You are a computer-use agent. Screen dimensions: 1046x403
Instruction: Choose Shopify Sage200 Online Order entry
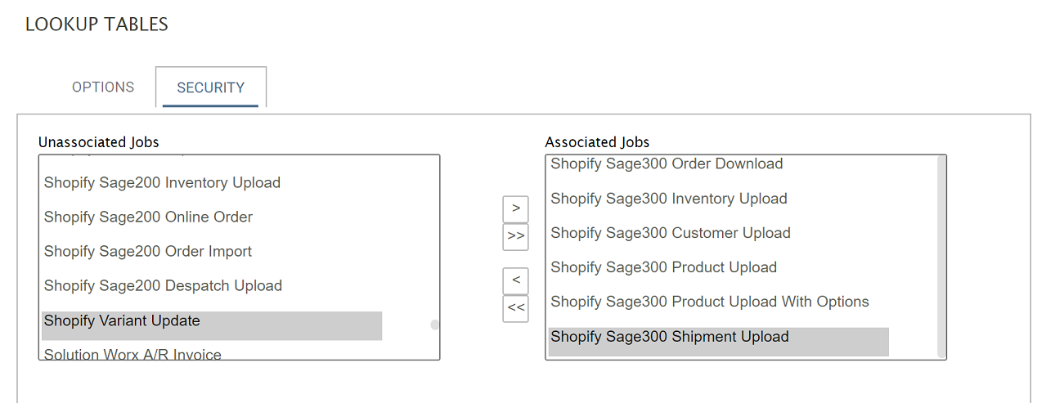[148, 217]
